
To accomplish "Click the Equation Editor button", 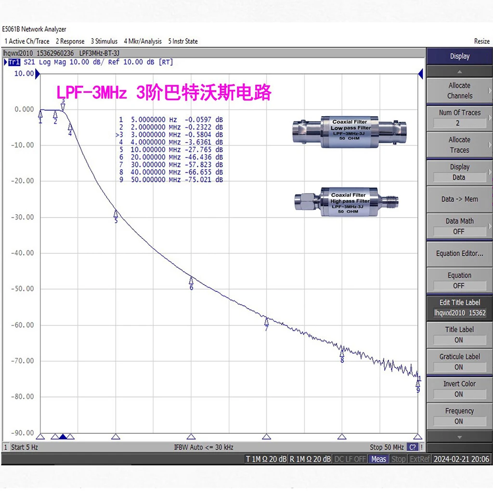I will (x=459, y=253).
